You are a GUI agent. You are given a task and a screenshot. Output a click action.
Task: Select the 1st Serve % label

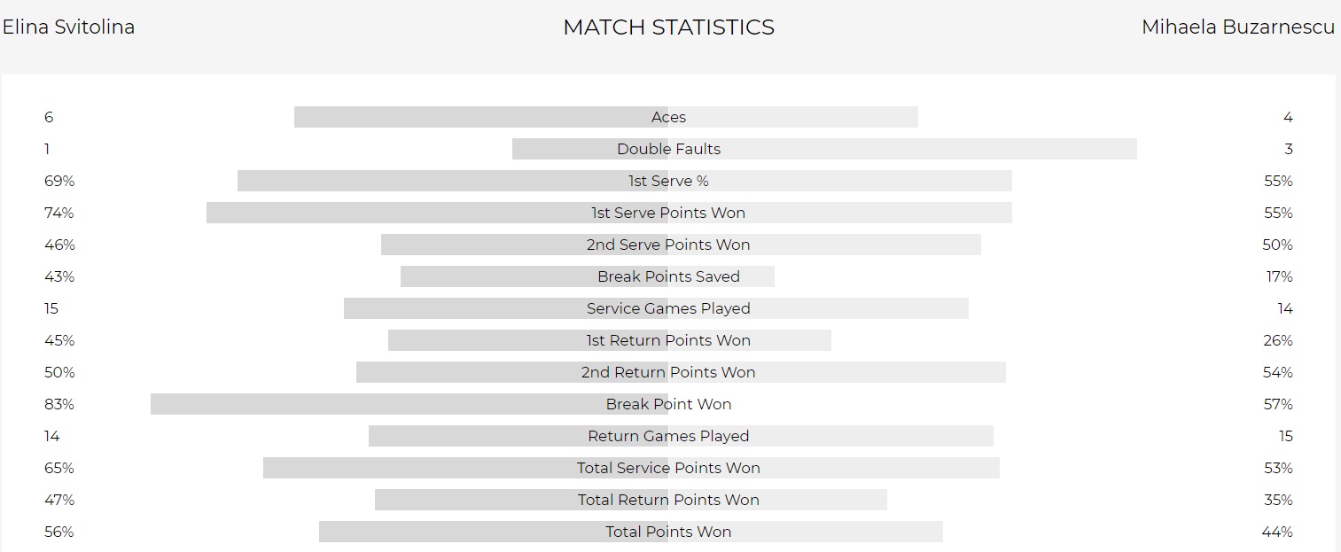click(668, 181)
